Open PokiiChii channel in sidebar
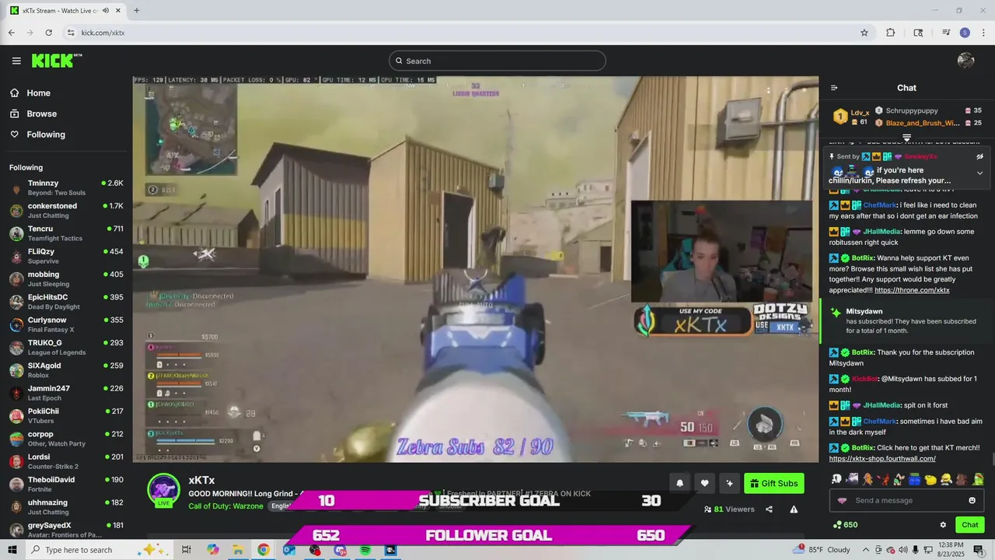The width and height of the screenshot is (995, 560). coord(66,416)
